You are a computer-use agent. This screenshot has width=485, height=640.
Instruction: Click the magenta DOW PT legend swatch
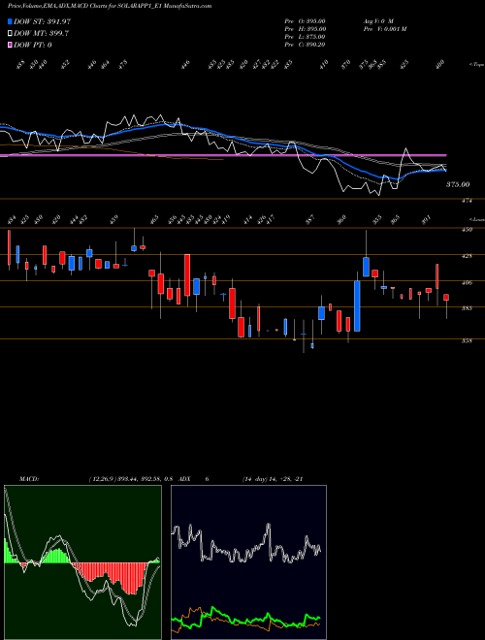point(11,45)
